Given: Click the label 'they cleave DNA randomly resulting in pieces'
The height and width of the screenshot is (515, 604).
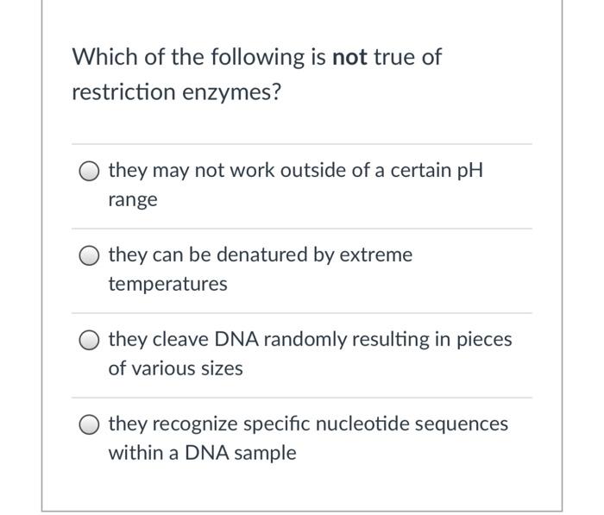Looking at the screenshot, I should (x=310, y=340).
